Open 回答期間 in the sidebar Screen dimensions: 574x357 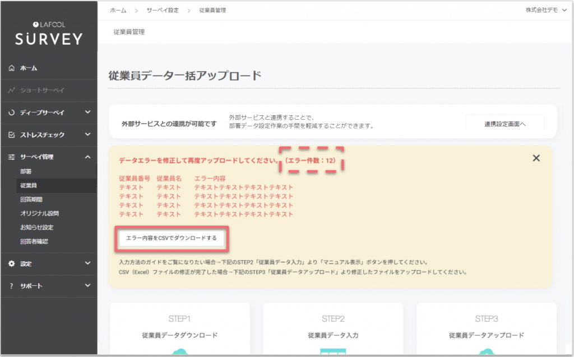point(31,199)
